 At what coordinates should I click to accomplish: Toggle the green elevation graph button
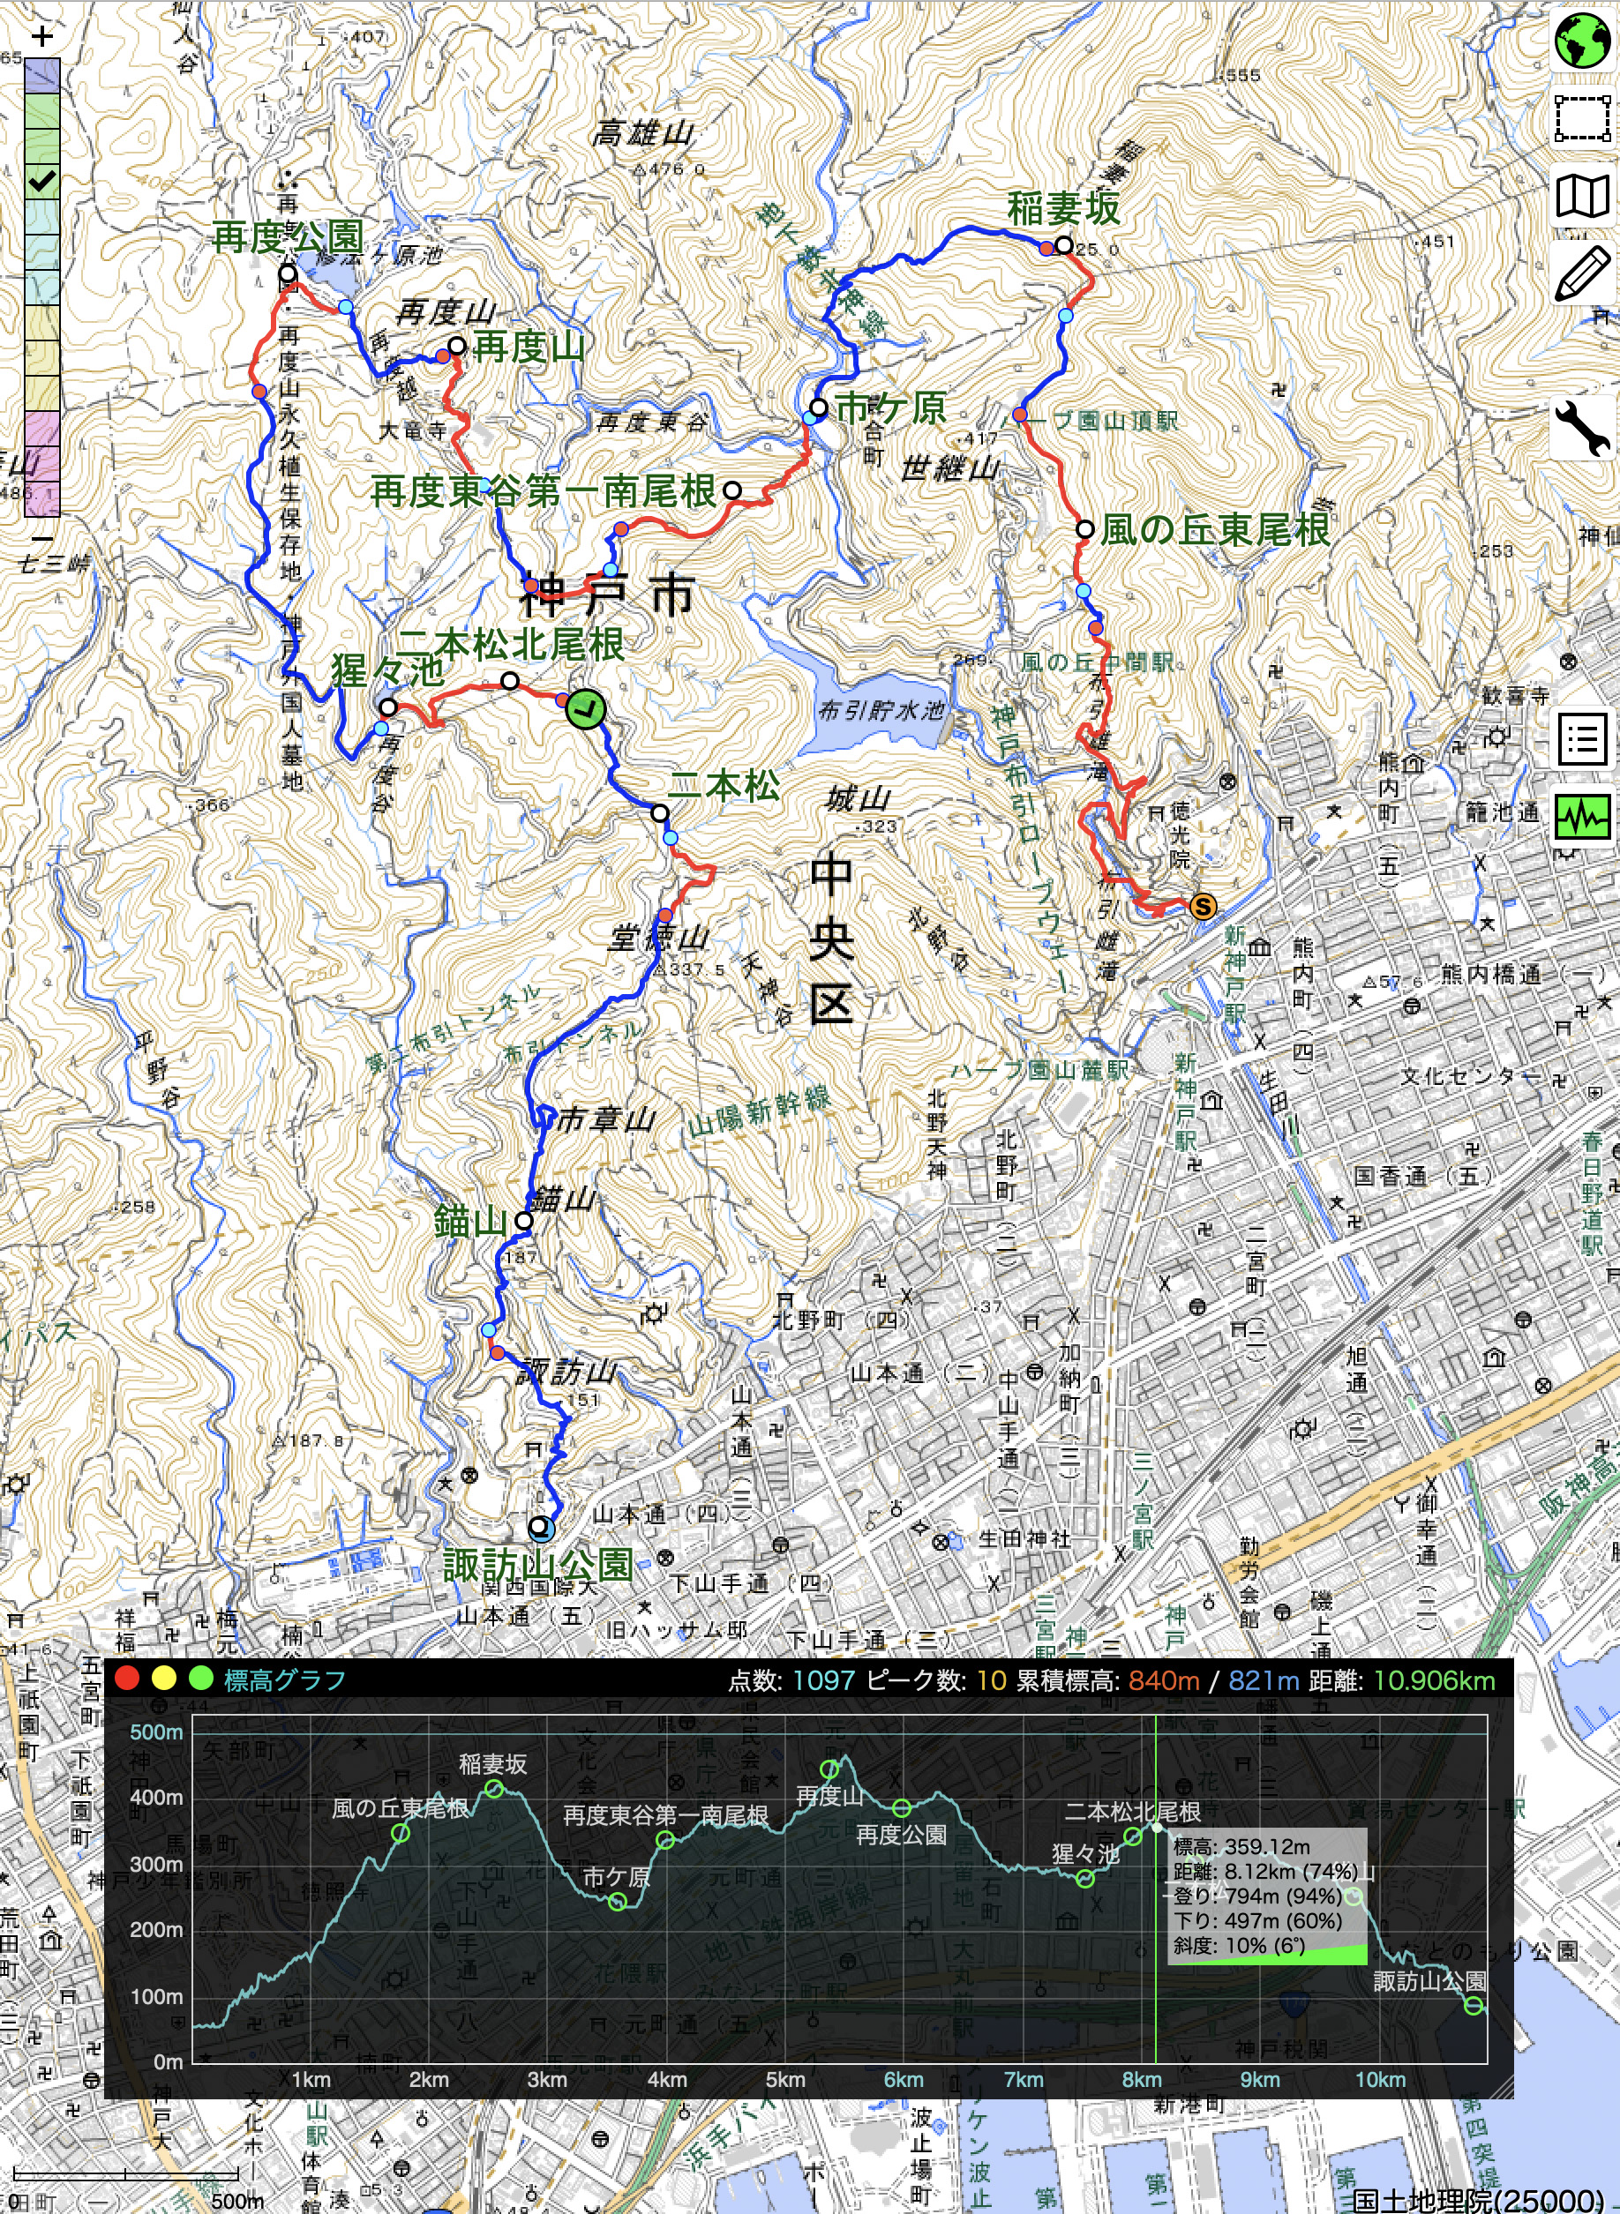pyautogui.click(x=1582, y=815)
